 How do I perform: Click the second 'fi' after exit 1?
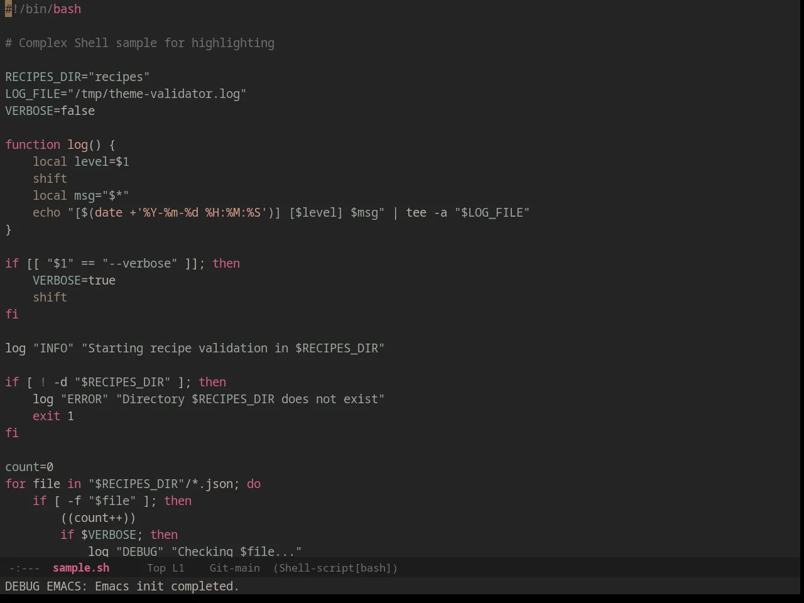pos(12,433)
